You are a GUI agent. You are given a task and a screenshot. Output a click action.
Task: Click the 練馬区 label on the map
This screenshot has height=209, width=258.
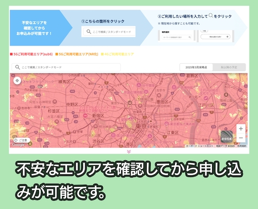pyautogui.click(x=64, y=82)
